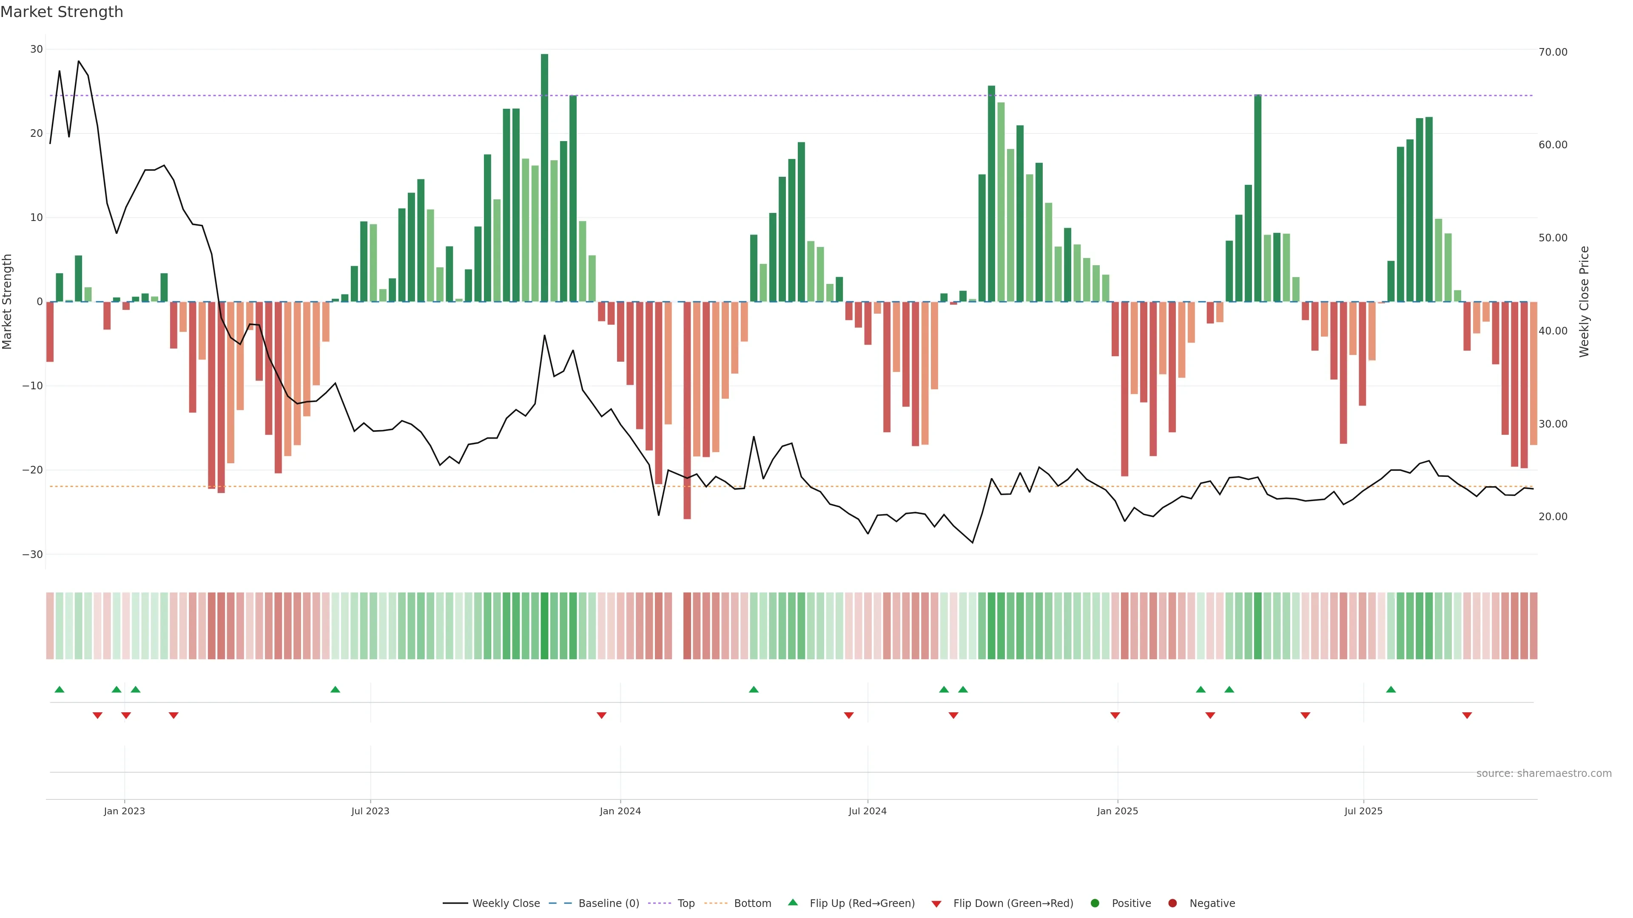Click the darkest green heatmap strip cell

pyautogui.click(x=544, y=625)
